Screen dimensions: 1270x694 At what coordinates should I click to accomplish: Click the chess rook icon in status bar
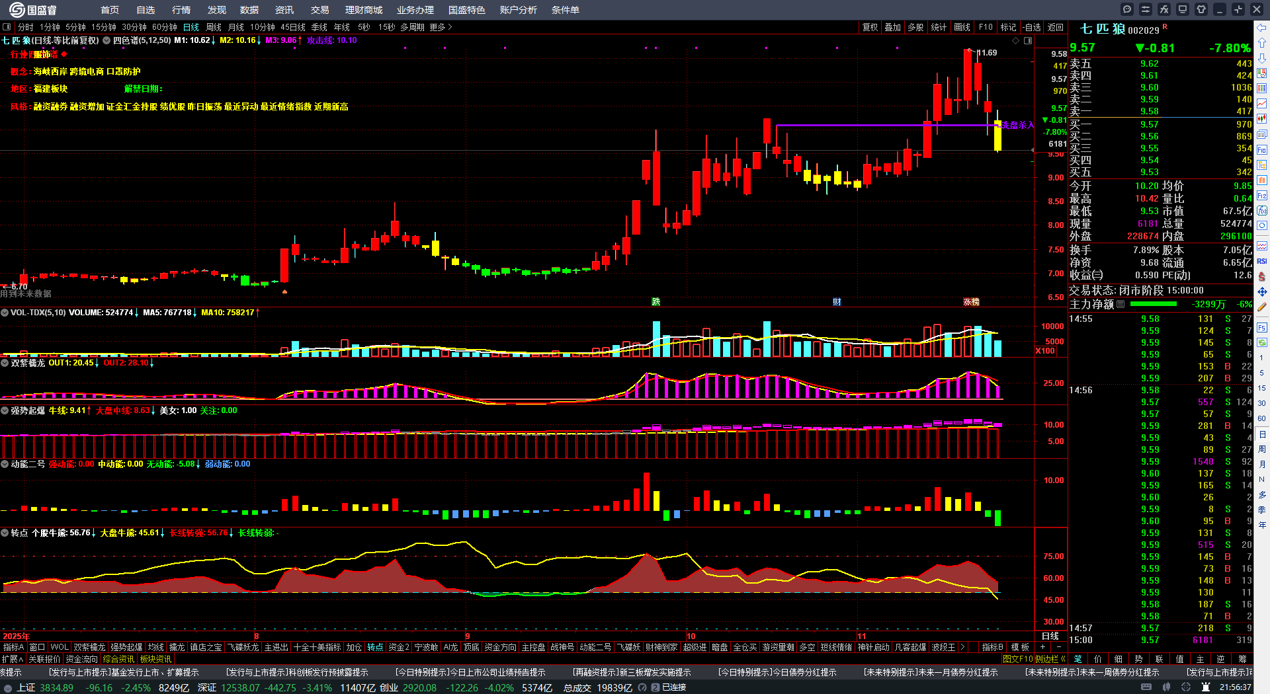[x=1206, y=687]
